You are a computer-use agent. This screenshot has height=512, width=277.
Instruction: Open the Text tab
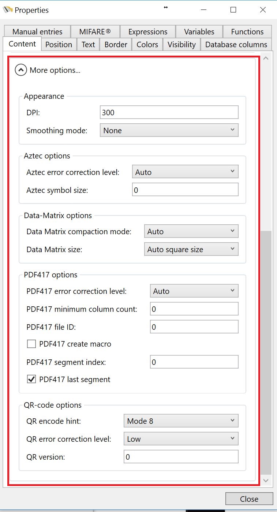click(88, 45)
